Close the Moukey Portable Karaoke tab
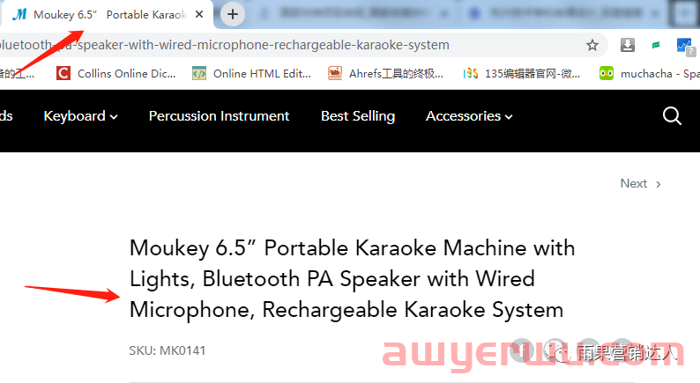This screenshot has width=700, height=383. pyautogui.click(x=199, y=14)
